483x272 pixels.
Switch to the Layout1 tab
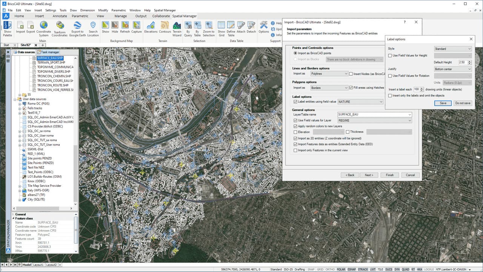pyautogui.click(x=38, y=265)
